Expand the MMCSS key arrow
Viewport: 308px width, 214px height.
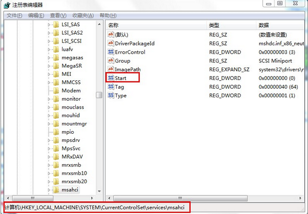[49, 82]
